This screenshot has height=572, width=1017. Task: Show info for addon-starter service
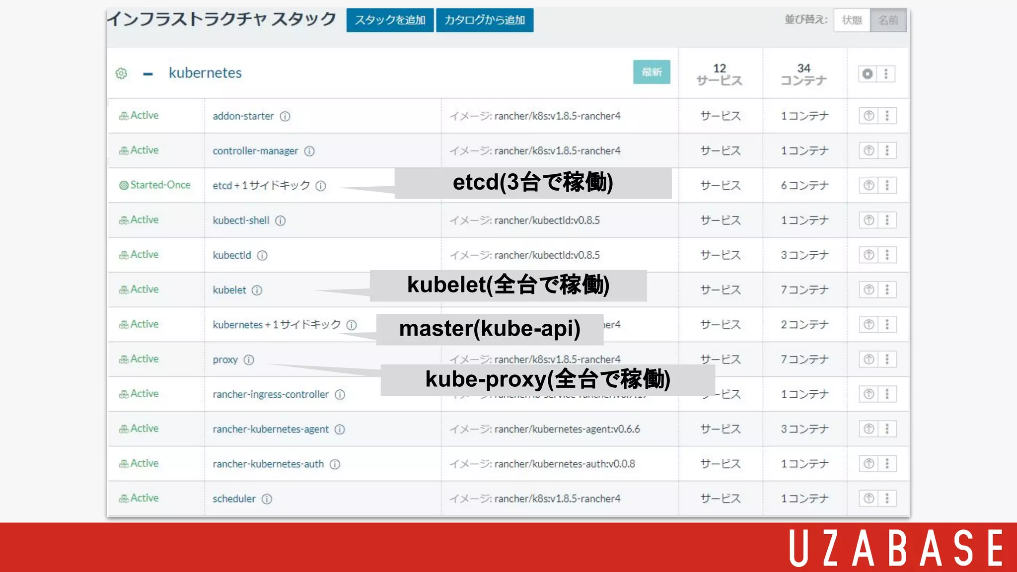pyautogui.click(x=285, y=116)
